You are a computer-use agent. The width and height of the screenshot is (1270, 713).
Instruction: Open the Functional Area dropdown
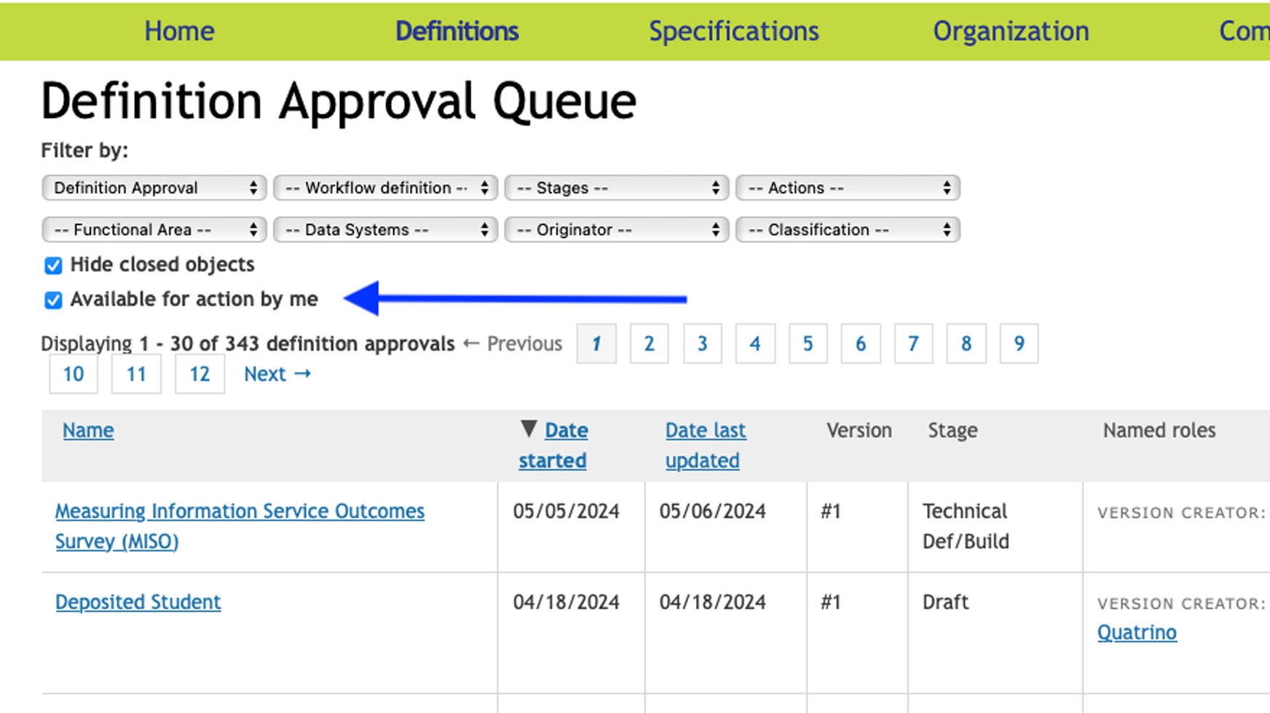click(x=154, y=230)
